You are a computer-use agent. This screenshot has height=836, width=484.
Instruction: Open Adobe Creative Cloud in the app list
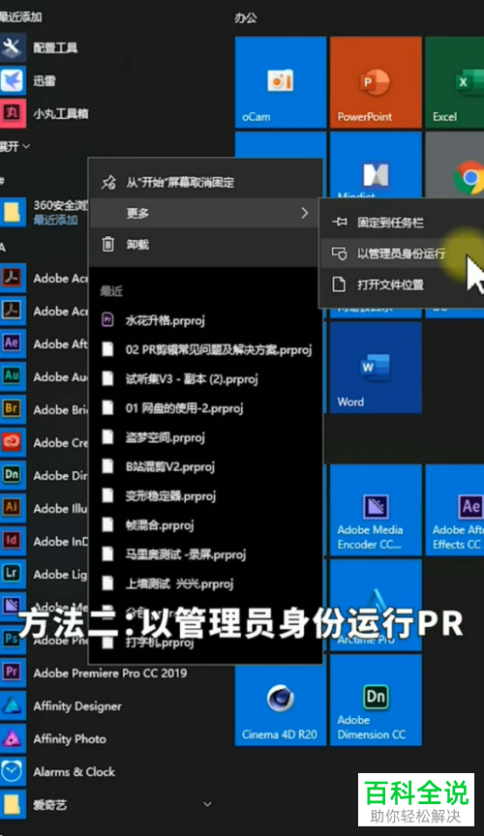coord(44,442)
